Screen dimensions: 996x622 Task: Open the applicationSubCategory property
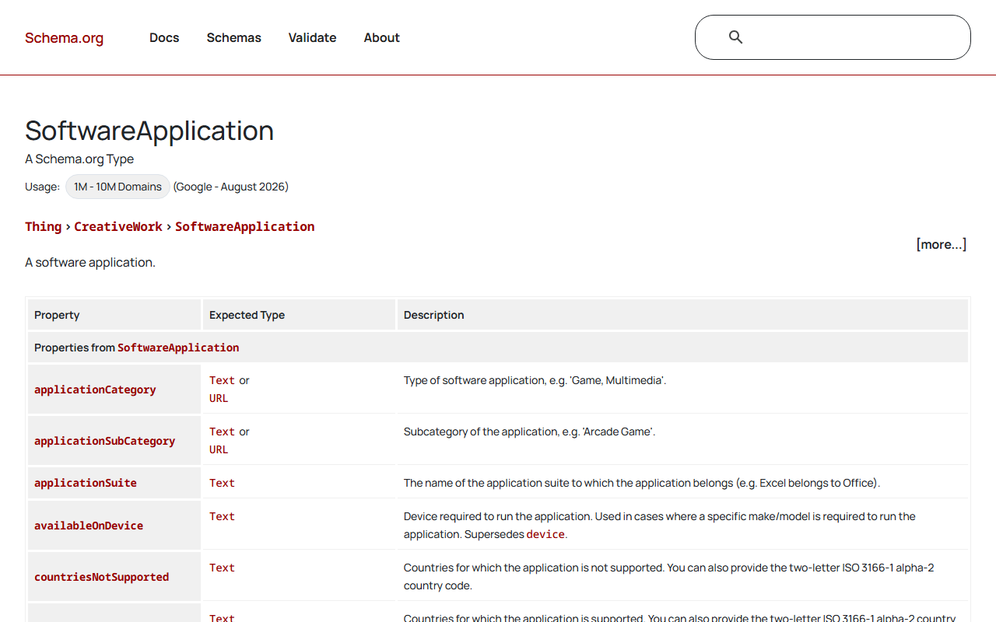point(104,441)
